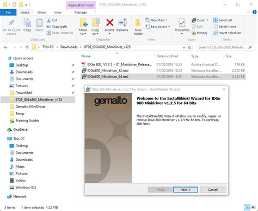Switch to the Share ribbon tab
The image size is (258, 211).
[x=41, y=13]
